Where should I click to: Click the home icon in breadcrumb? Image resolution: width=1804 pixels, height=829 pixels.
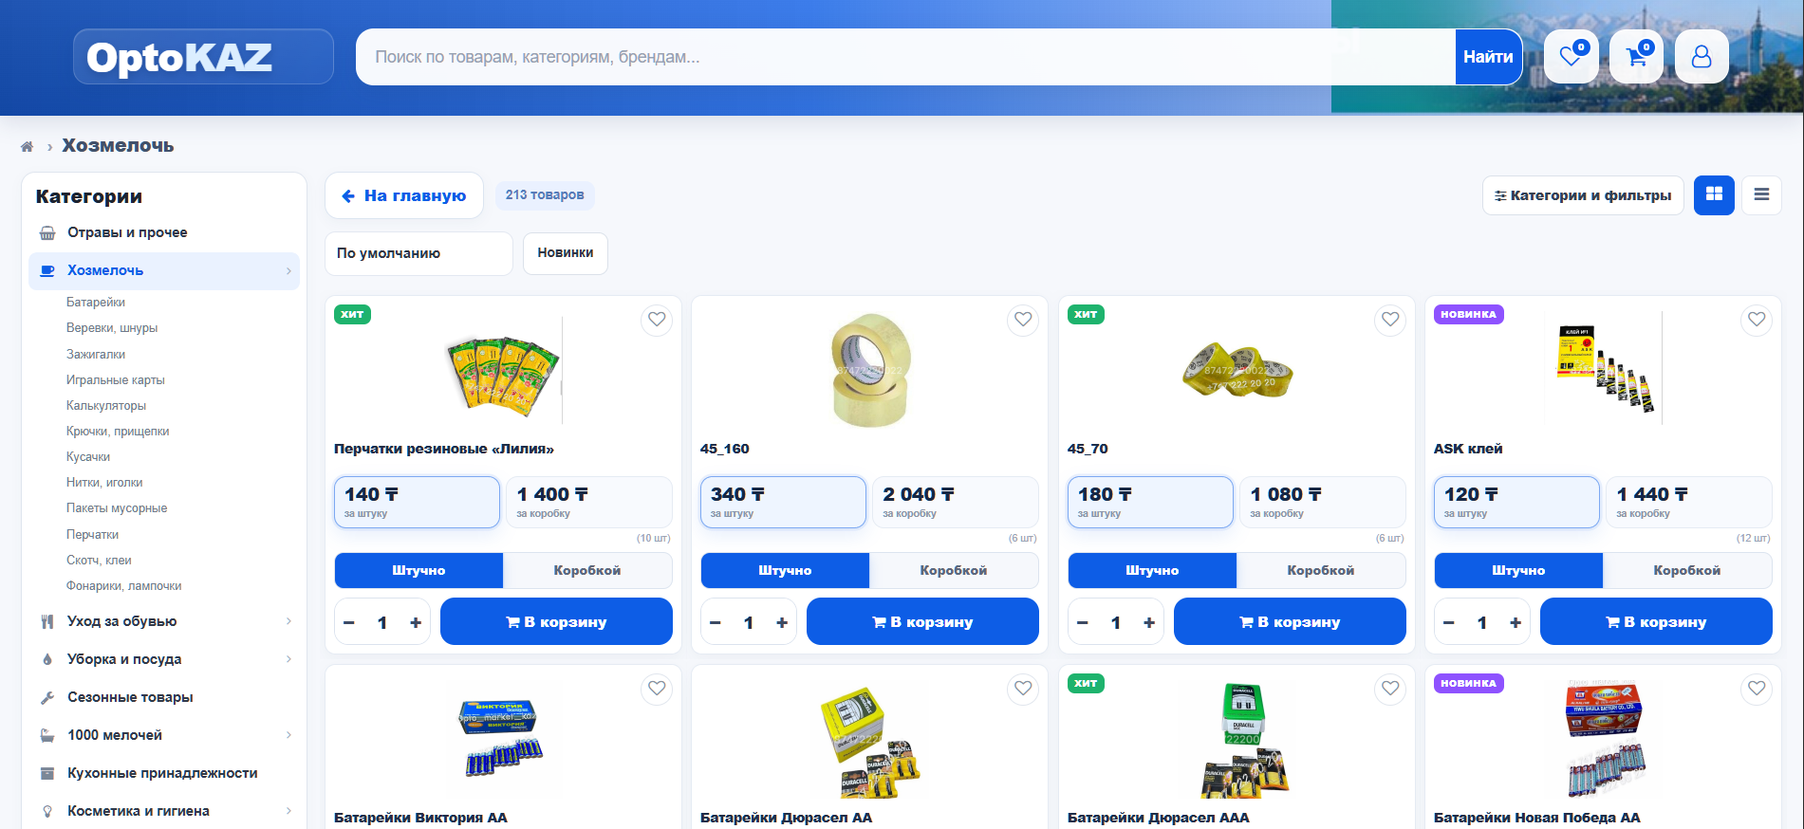[27, 146]
